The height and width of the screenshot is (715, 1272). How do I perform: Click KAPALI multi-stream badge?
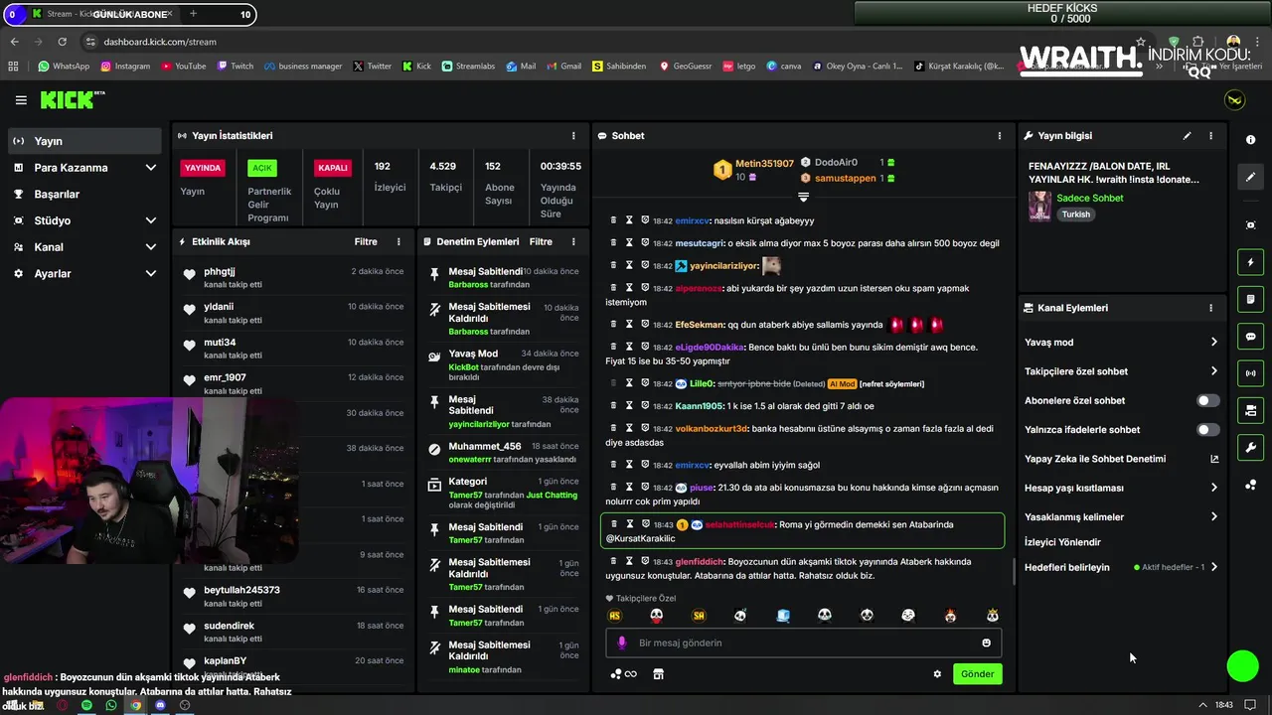332,168
